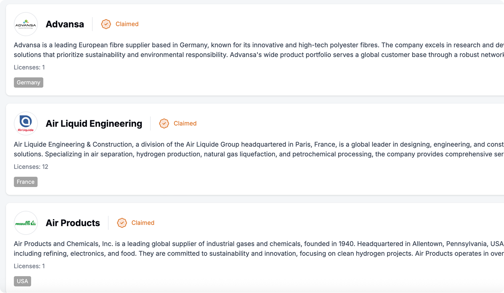This screenshot has height=293, width=504.
Task: Select the France country tag
Action: tap(26, 182)
